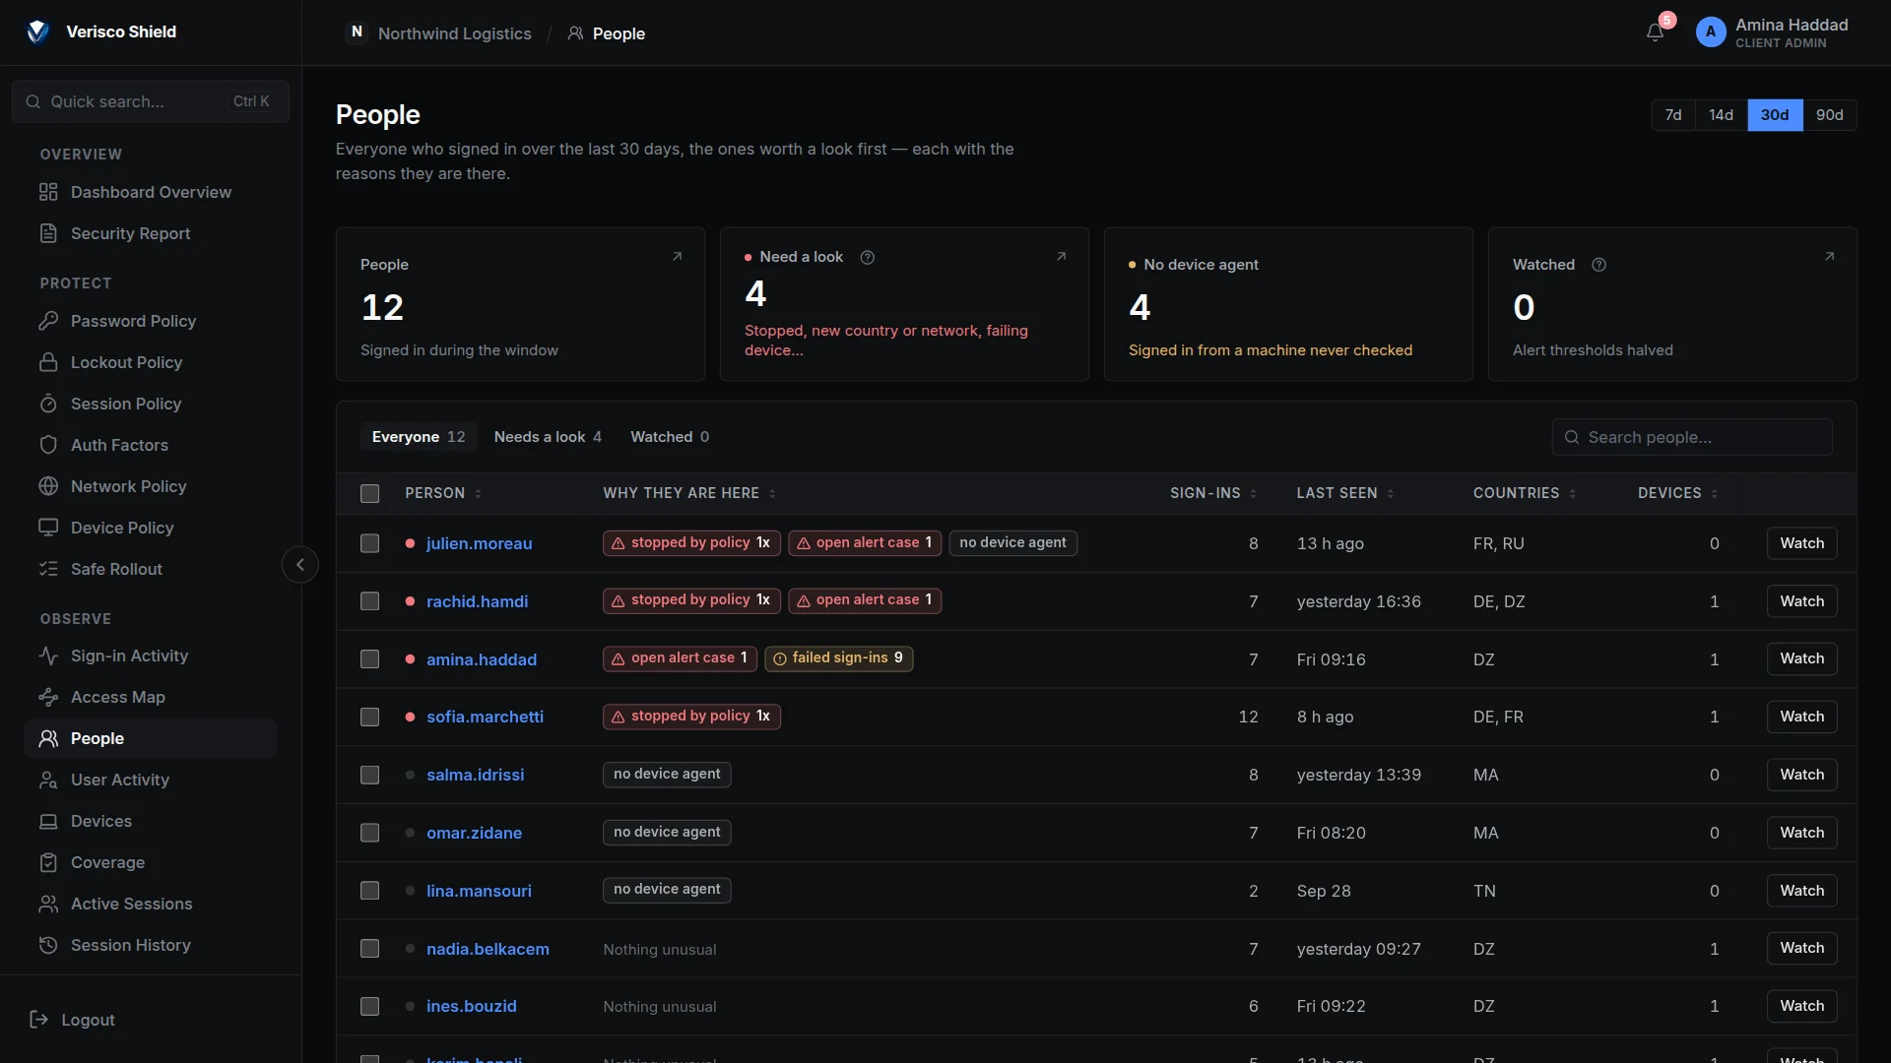
Task: Open Network Policy page
Action: pyautogui.click(x=151, y=486)
